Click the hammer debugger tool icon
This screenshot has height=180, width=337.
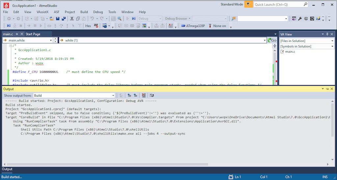click(x=210, y=26)
